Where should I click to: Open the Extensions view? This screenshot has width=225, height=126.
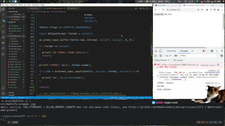click(x=3, y=32)
